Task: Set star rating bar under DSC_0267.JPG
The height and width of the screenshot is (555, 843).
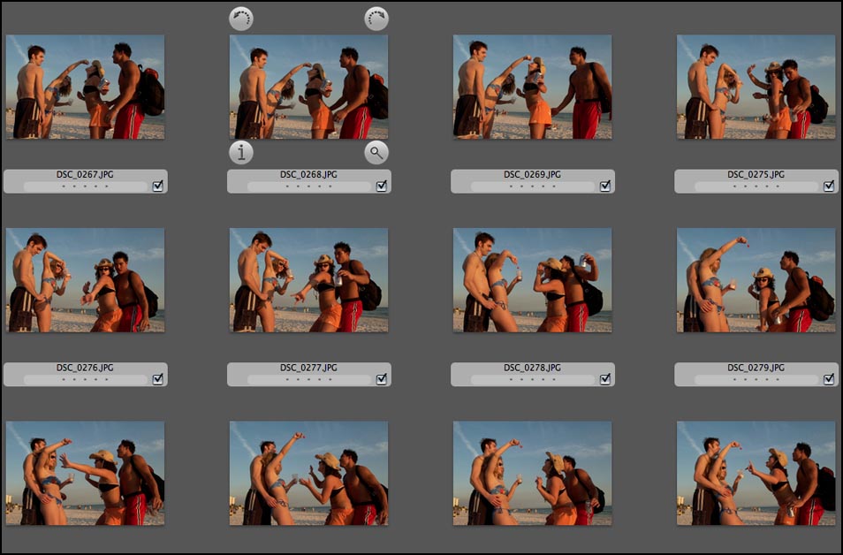Action: pyautogui.click(x=86, y=186)
